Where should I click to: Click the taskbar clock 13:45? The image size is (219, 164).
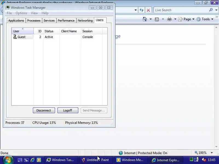coord(211,160)
